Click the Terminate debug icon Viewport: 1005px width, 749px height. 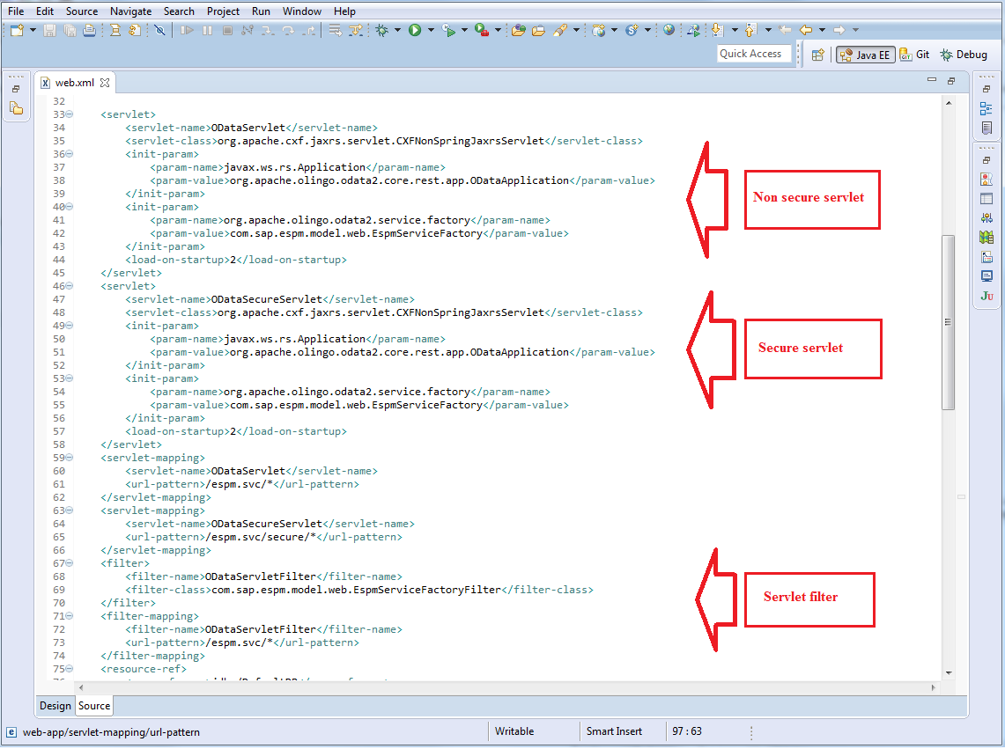(x=227, y=30)
